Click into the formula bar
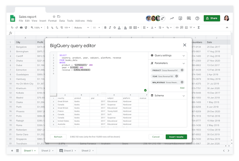Viewport: 239px width, 161px height. (x=122, y=33)
